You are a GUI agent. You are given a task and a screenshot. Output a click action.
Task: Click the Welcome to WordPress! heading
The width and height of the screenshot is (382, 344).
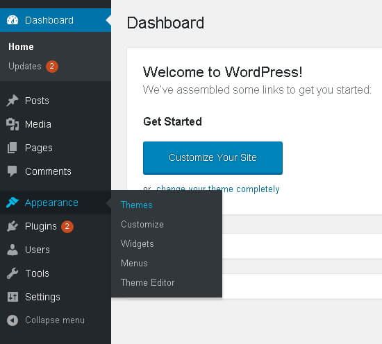[x=223, y=72]
